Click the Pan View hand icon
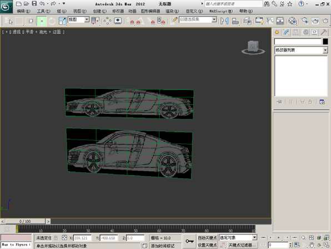Viewport: 331px width, 249px height. pos(312,245)
